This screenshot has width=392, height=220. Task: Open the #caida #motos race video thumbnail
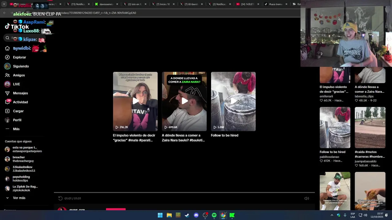tap(370, 127)
